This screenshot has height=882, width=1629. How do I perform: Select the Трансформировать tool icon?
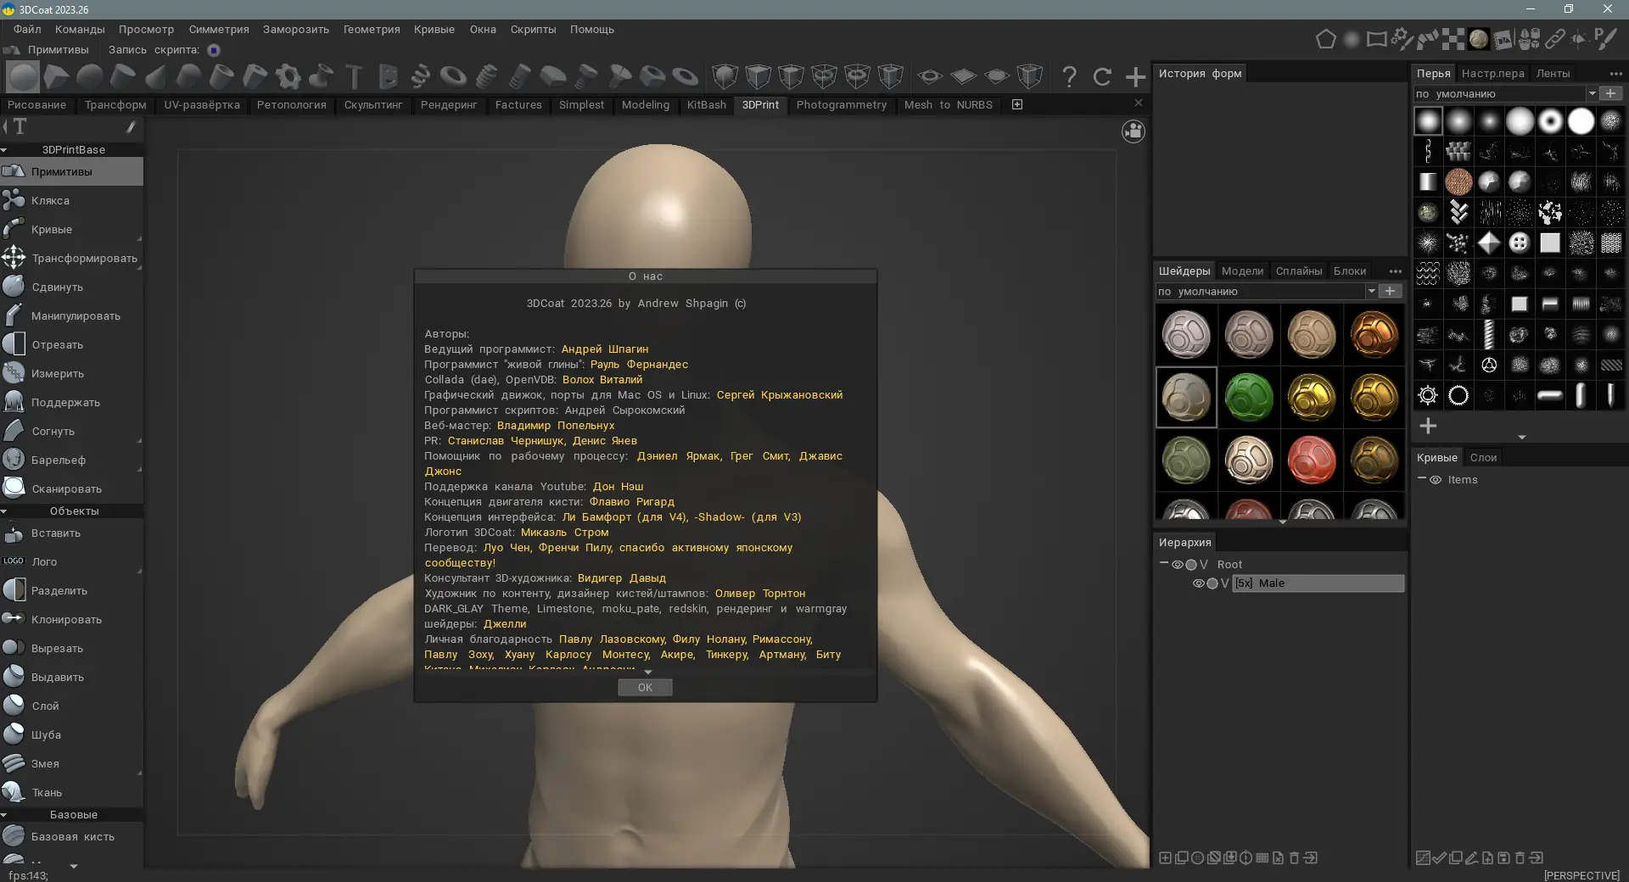pos(14,258)
